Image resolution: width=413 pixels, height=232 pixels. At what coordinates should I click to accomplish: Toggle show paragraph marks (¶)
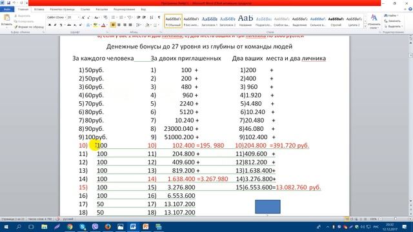pos(159,17)
